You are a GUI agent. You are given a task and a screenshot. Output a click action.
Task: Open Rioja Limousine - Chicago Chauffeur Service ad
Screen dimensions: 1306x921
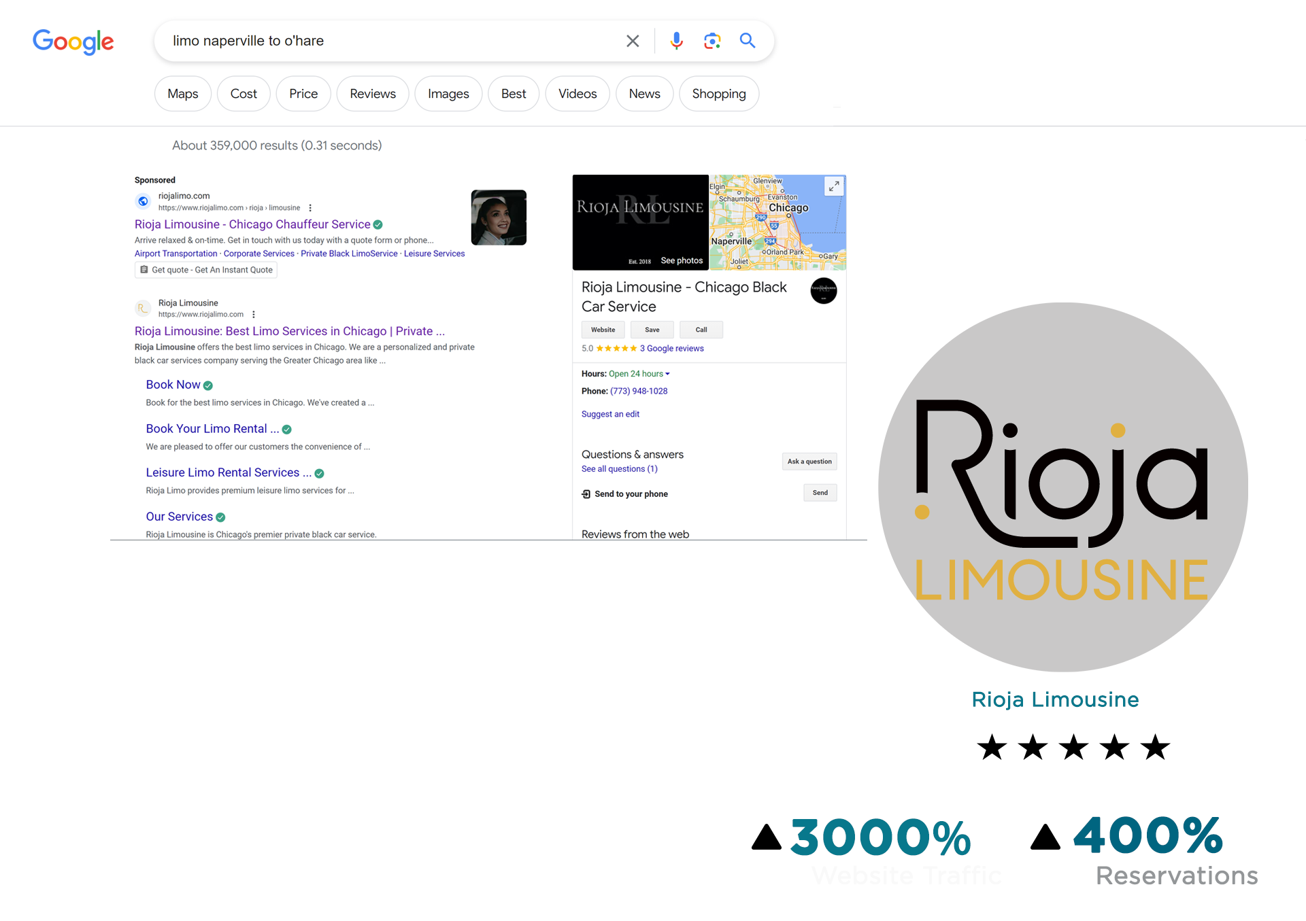tap(252, 224)
